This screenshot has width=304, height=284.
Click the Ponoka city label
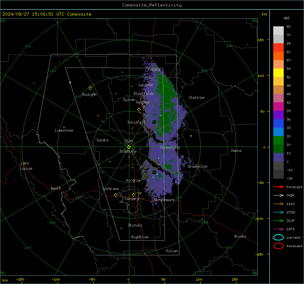(154, 70)
